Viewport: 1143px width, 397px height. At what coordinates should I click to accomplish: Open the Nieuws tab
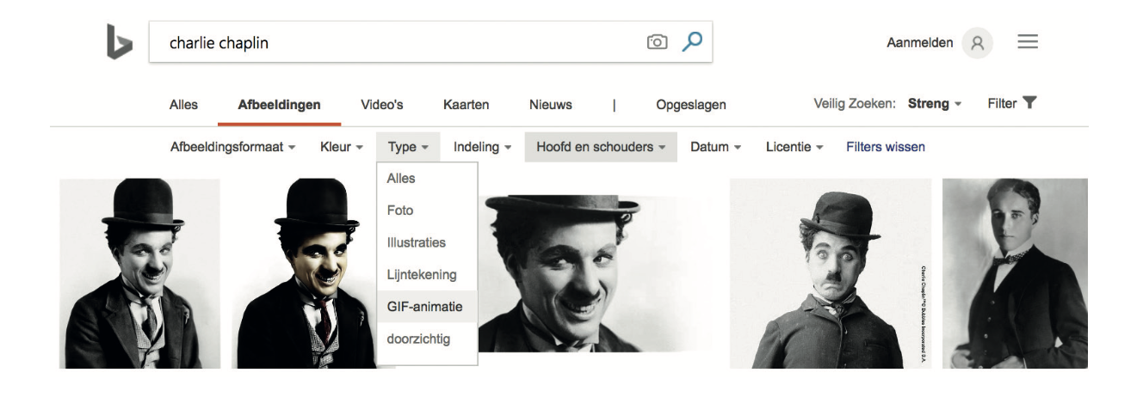(x=551, y=105)
